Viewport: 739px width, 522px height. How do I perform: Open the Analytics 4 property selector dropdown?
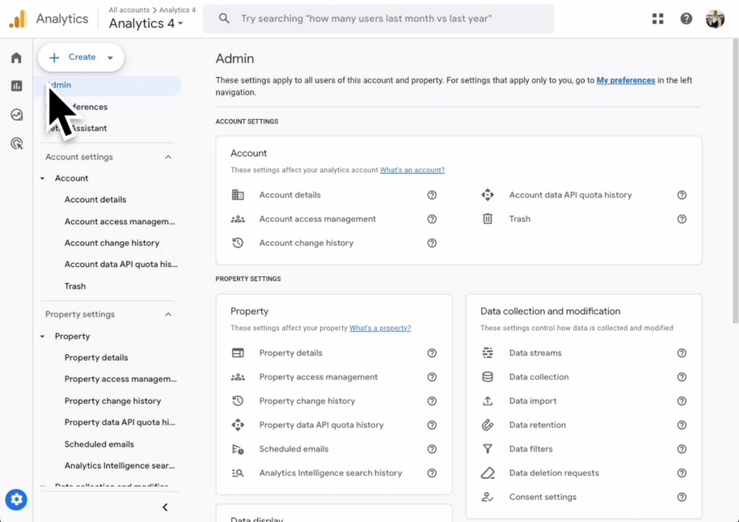(146, 23)
